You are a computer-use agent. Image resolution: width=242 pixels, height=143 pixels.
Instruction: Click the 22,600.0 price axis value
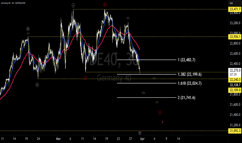pyautogui.click(x=235, y=54)
